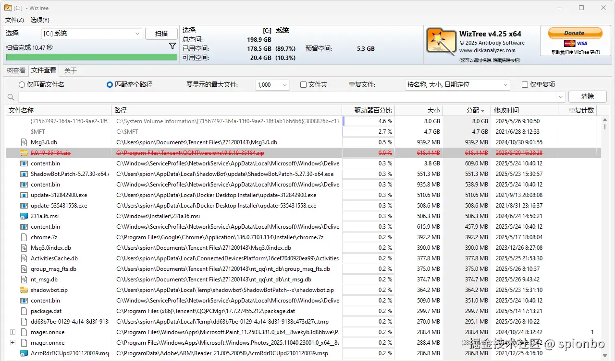Image resolution: width=615 pixels, height=361 pixels.
Task: Open the search history dropdown arrow
Action: [561, 97]
